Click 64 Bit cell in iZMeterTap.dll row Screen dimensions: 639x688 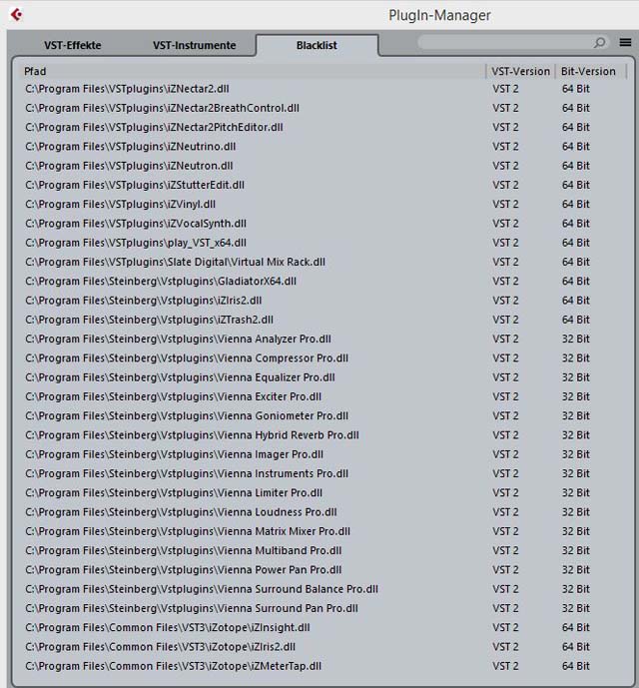coord(576,666)
